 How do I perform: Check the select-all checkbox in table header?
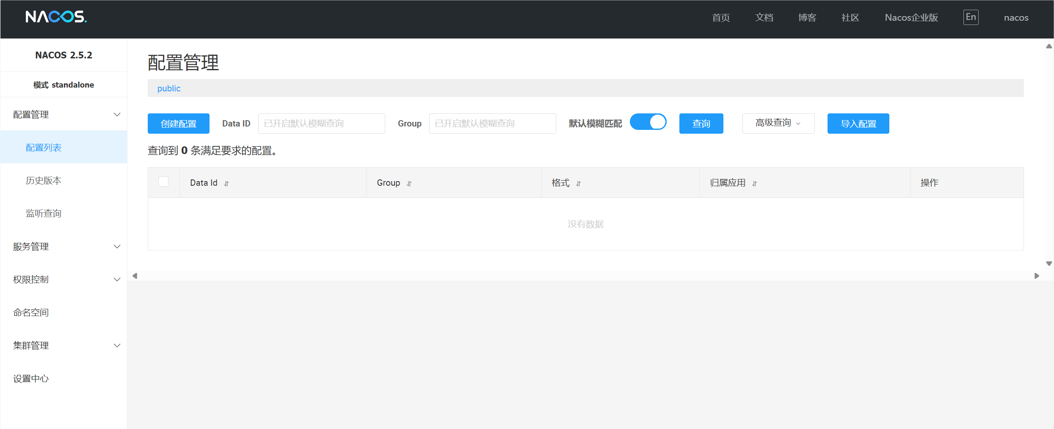[x=163, y=181]
